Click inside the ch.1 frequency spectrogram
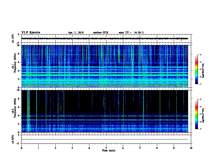This screenshot has height=166, width=215. point(105,66)
